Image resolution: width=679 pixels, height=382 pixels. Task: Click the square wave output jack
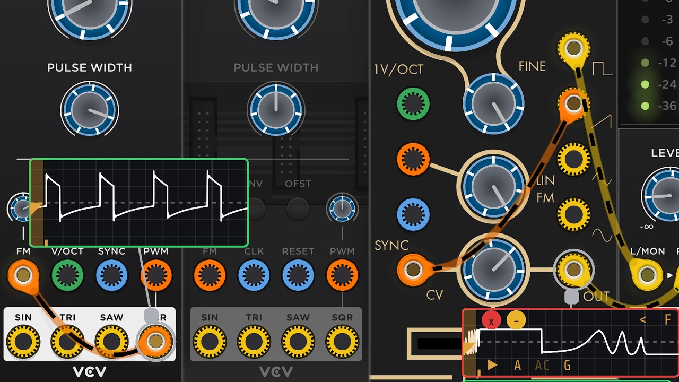click(573, 48)
